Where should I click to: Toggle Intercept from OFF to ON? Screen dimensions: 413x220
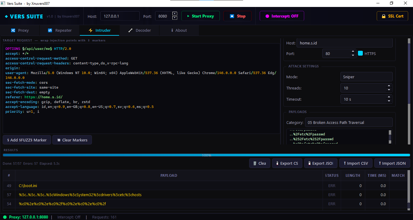(282, 16)
